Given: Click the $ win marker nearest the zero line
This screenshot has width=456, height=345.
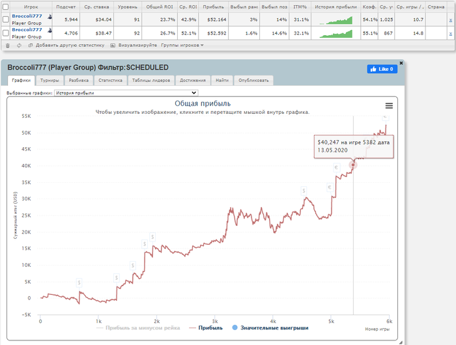Looking at the screenshot, I should (79, 283).
